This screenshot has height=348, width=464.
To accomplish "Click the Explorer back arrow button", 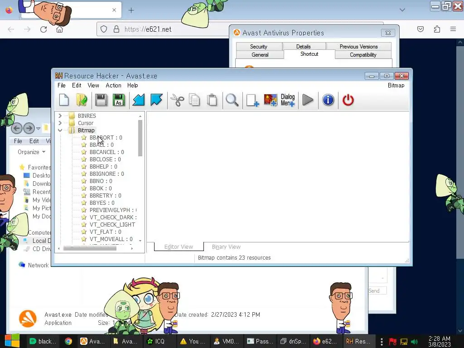I will point(17,128).
